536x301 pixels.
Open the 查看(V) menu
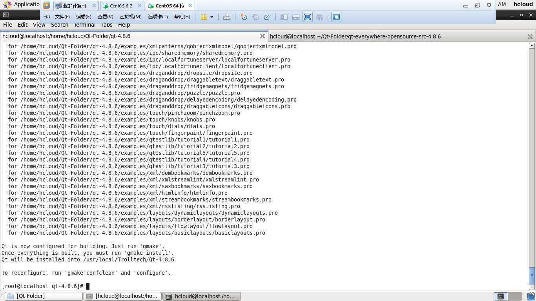pos(105,17)
